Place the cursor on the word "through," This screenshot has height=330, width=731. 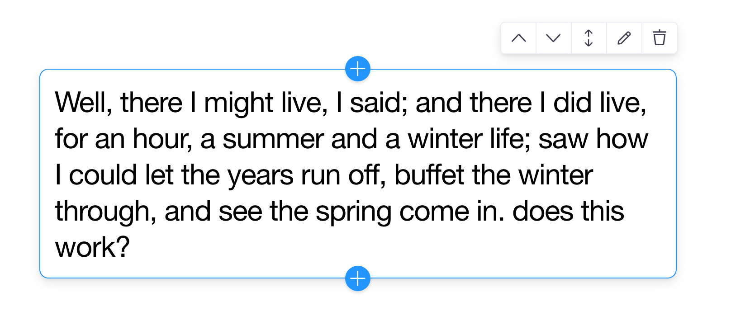106,212
